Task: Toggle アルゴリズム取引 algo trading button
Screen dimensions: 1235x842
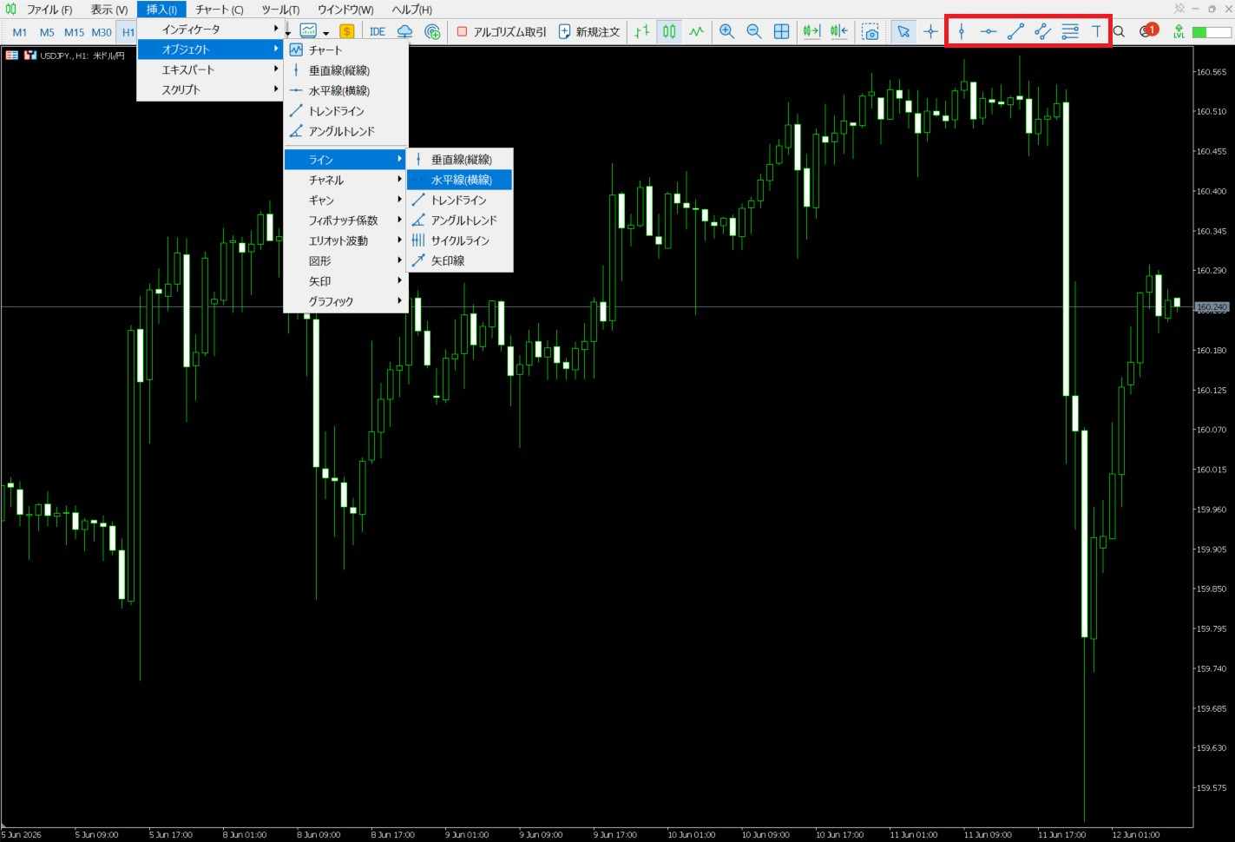Action: [502, 32]
